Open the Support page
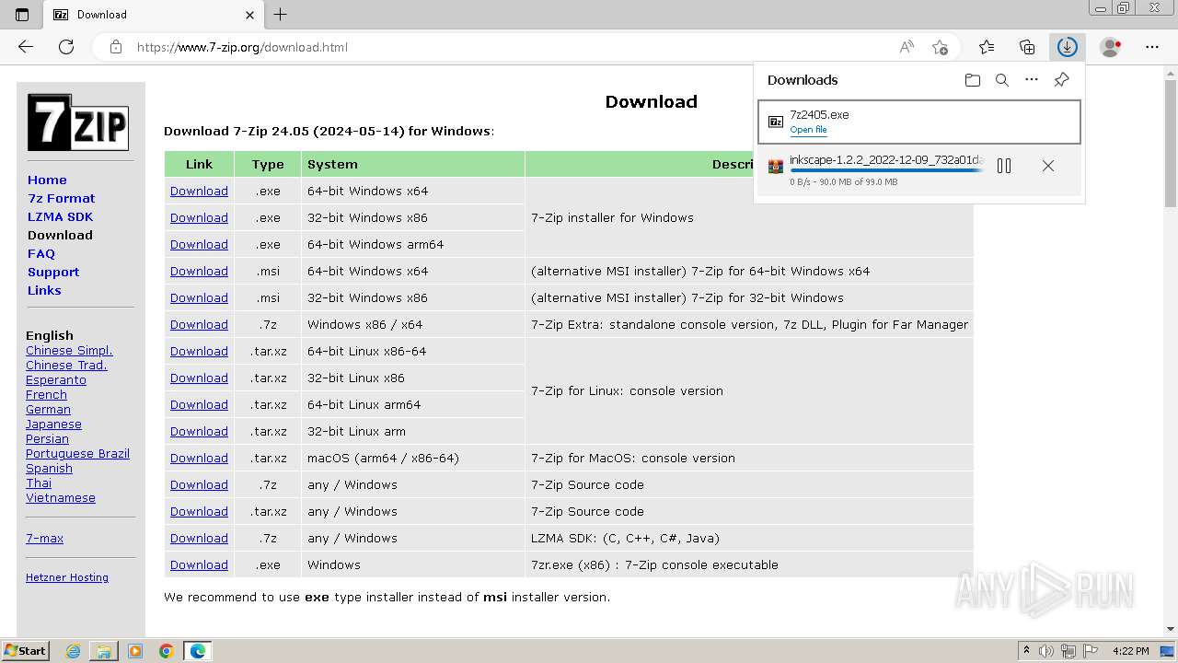The height and width of the screenshot is (663, 1178). (x=53, y=272)
